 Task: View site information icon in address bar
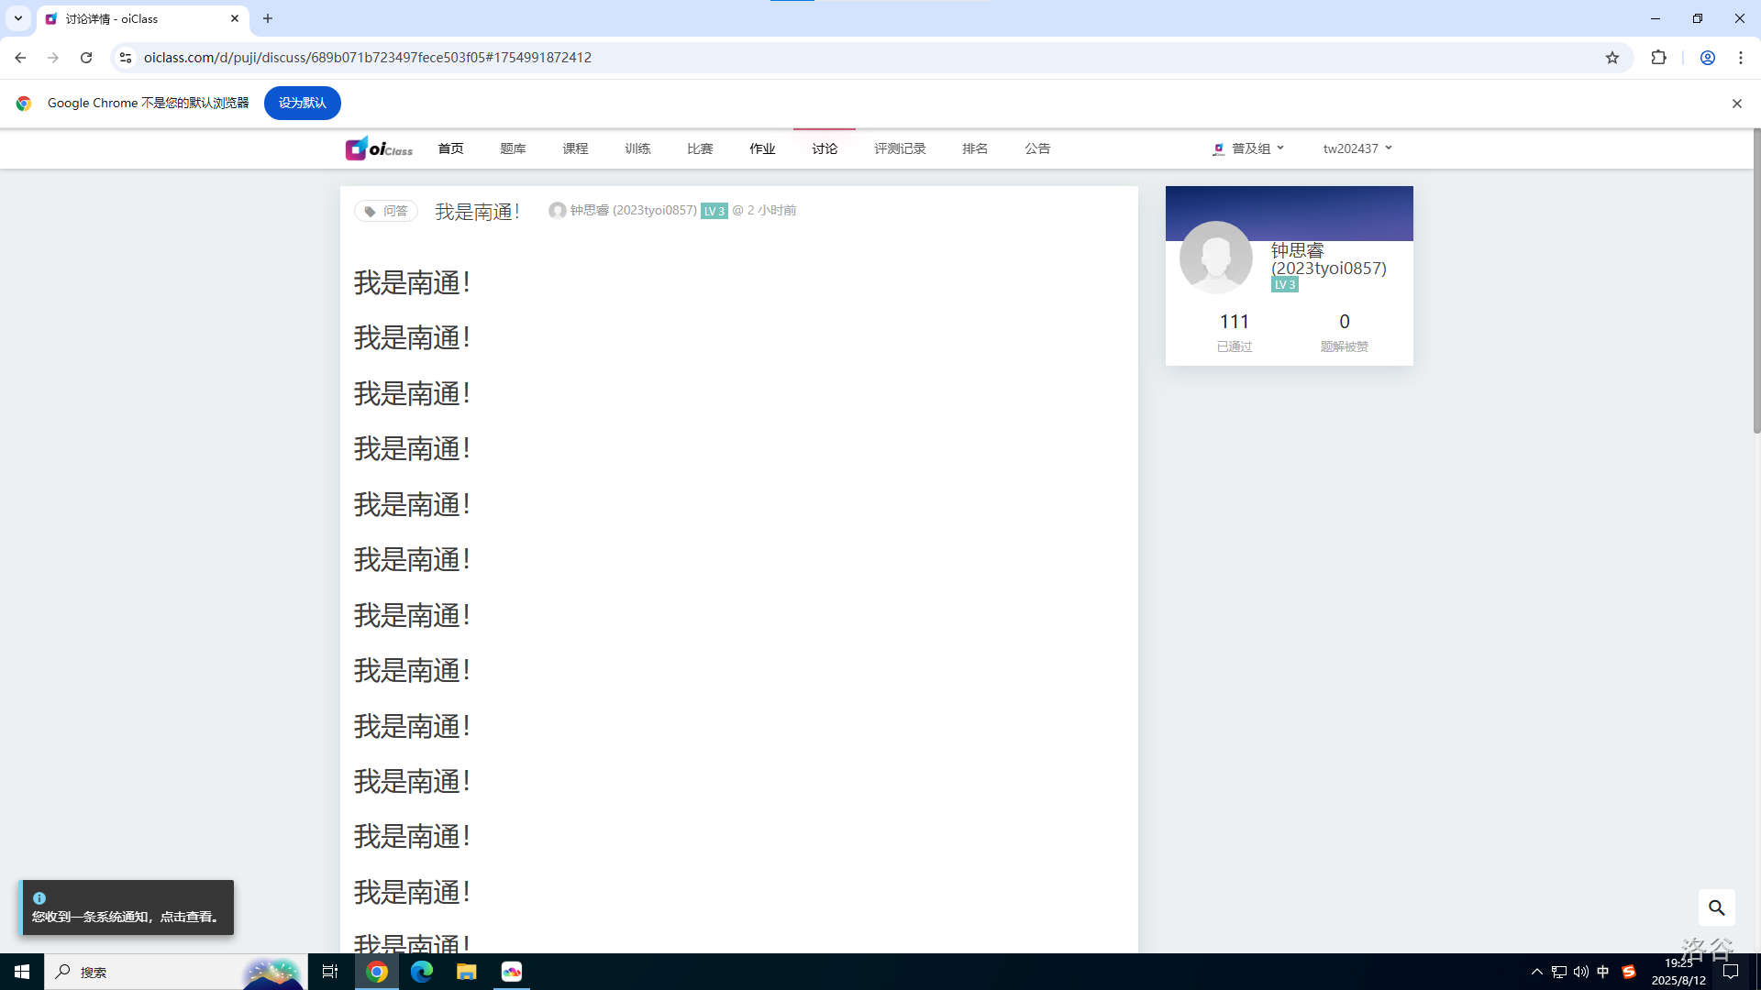(126, 58)
